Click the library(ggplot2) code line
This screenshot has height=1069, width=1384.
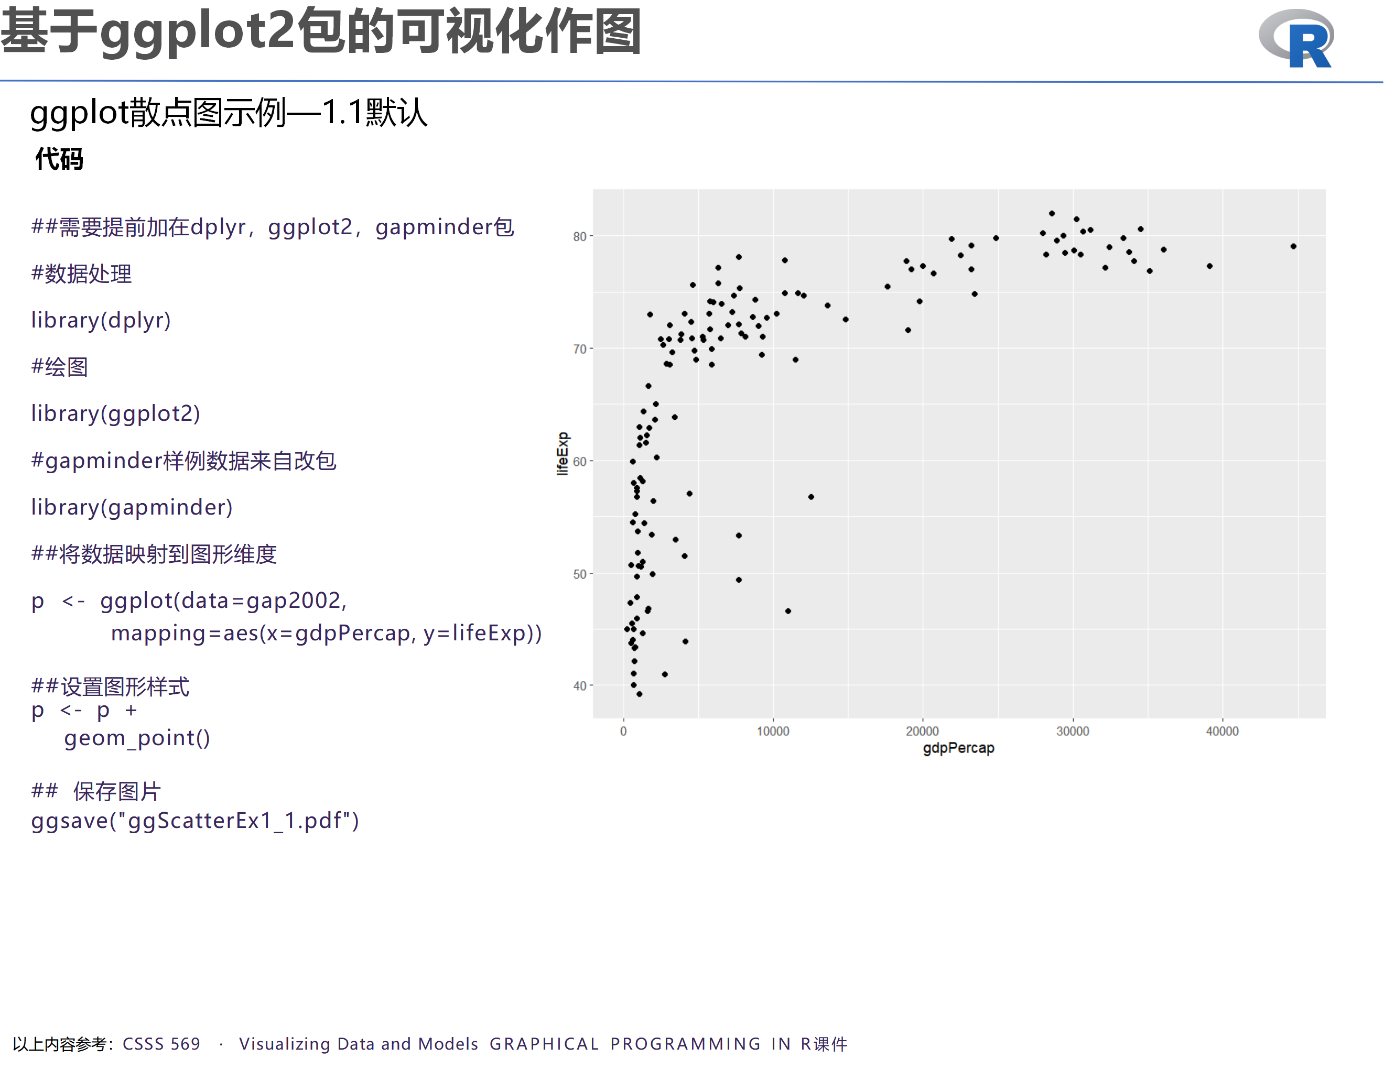coord(116,413)
